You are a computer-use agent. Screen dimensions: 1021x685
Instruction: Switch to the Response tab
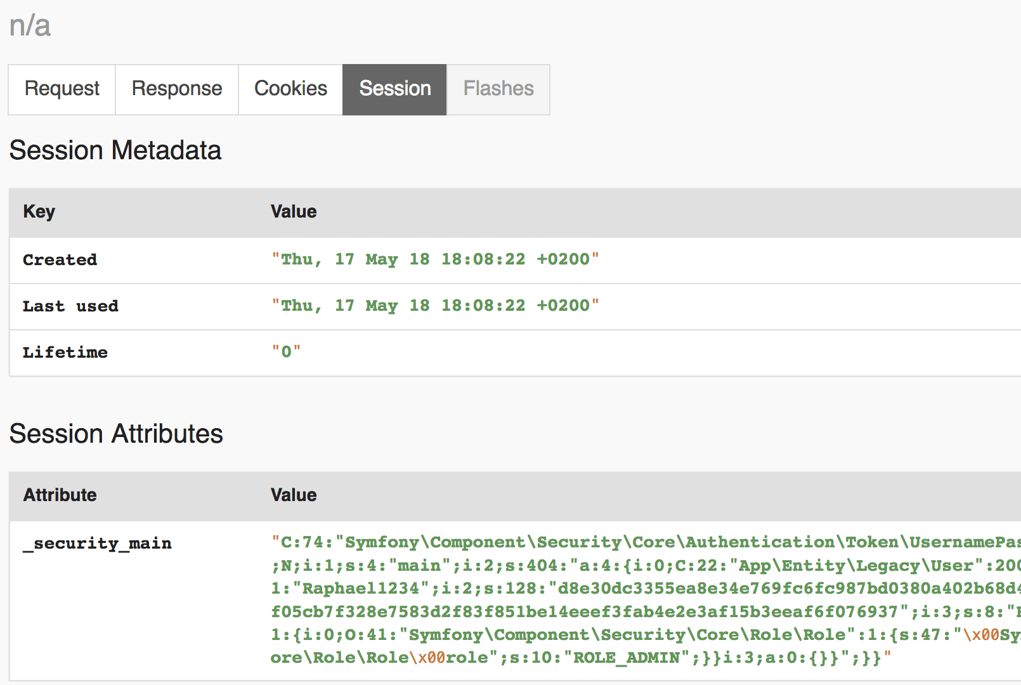coord(176,89)
